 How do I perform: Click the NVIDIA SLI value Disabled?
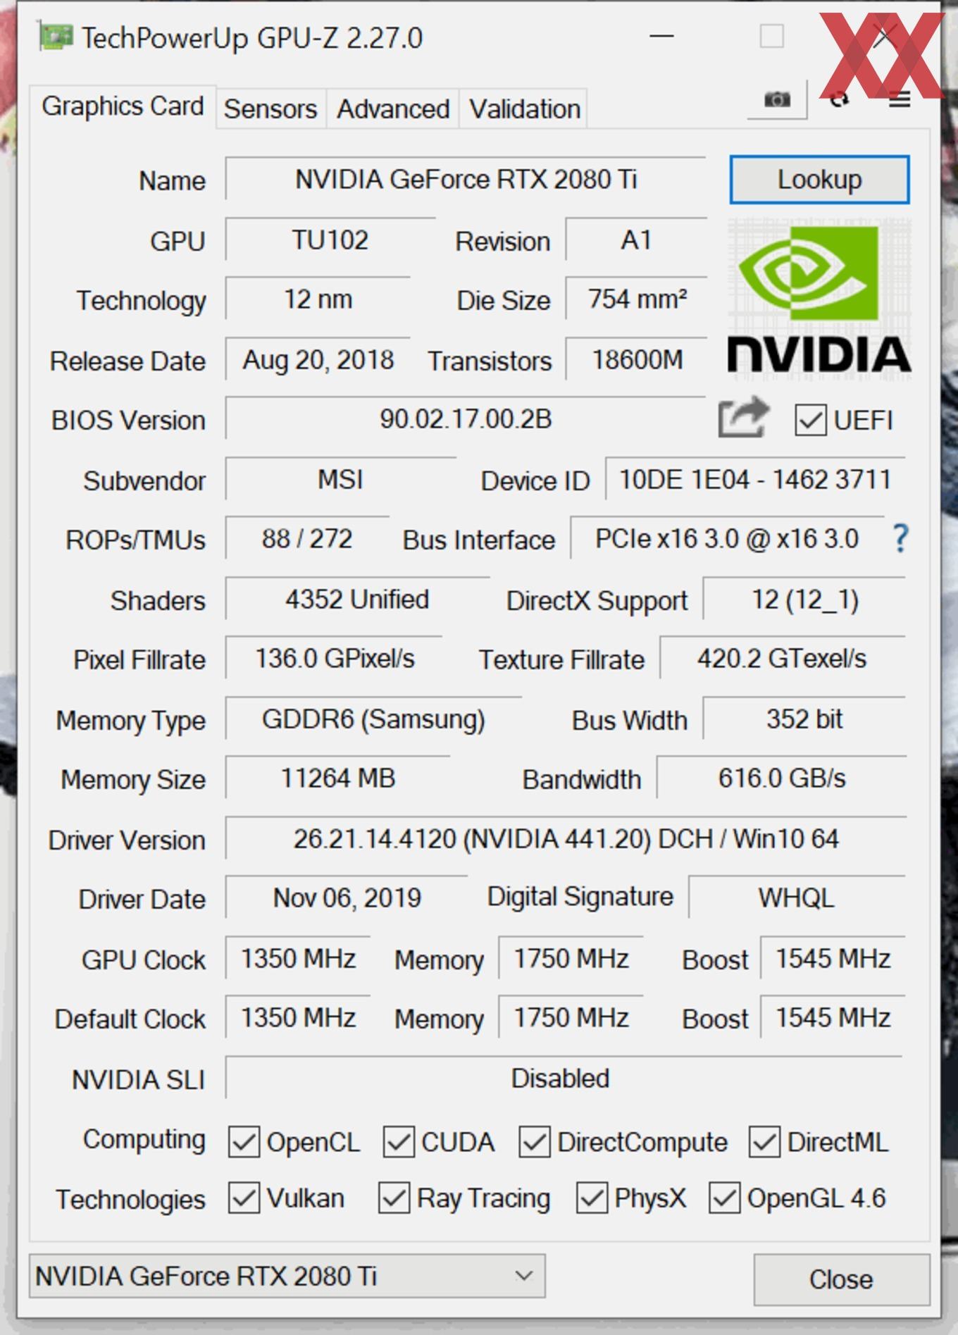click(x=564, y=1078)
